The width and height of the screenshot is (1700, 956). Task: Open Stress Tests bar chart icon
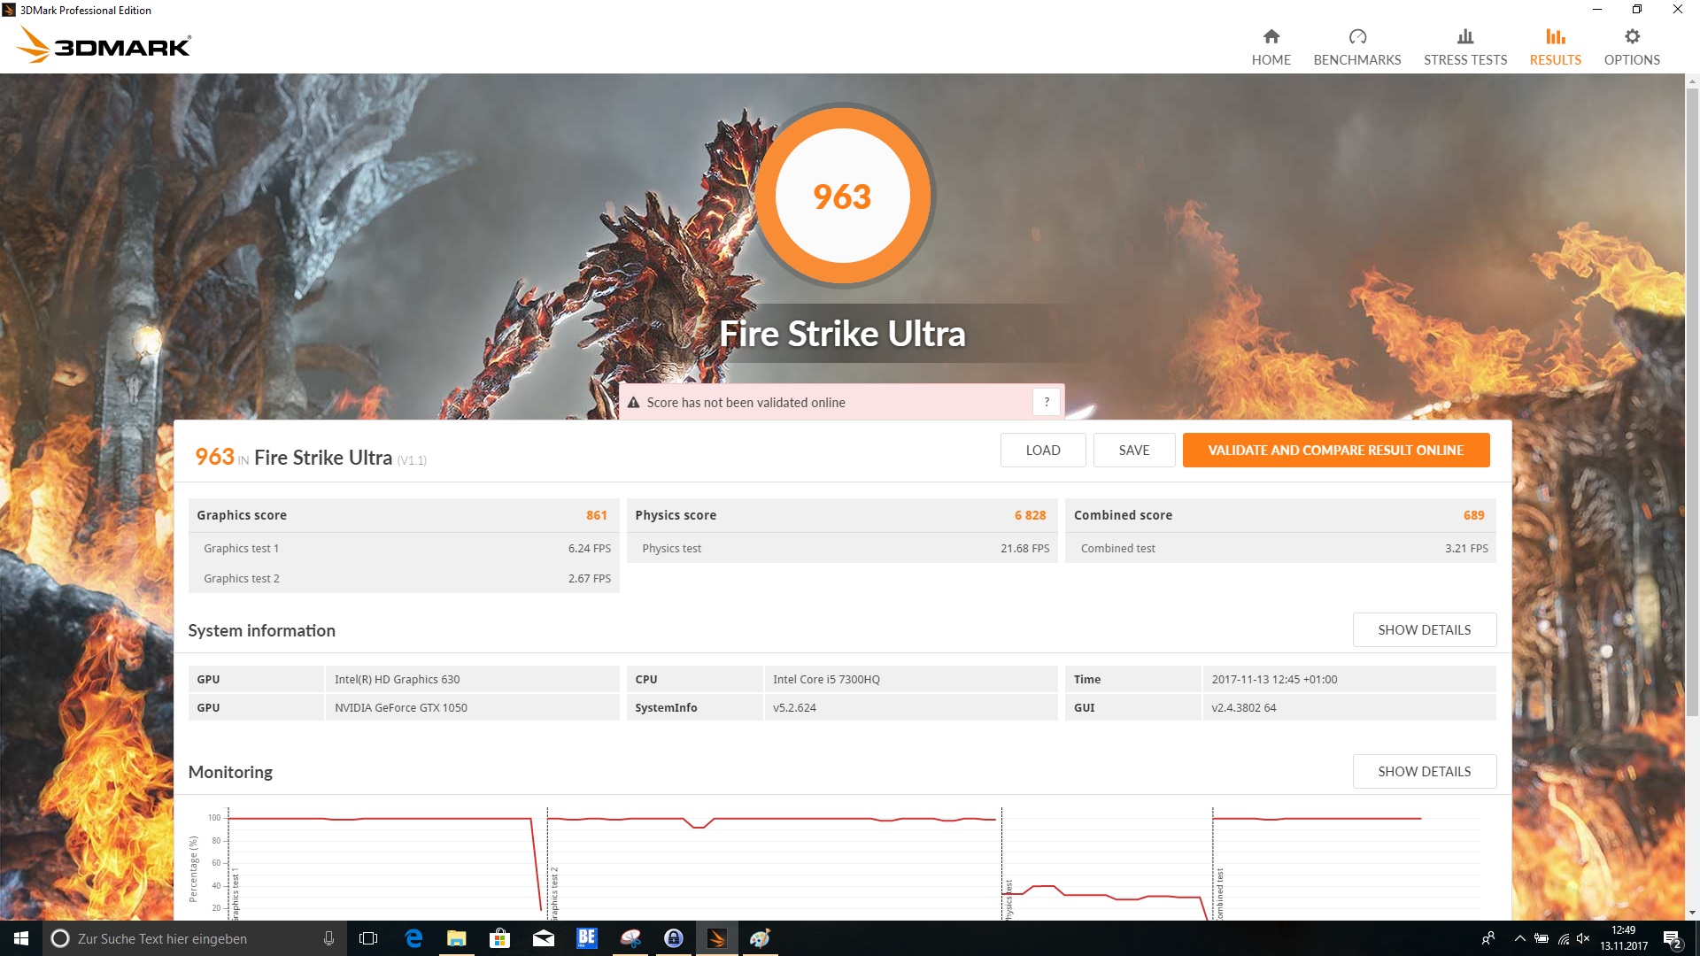[1464, 36]
